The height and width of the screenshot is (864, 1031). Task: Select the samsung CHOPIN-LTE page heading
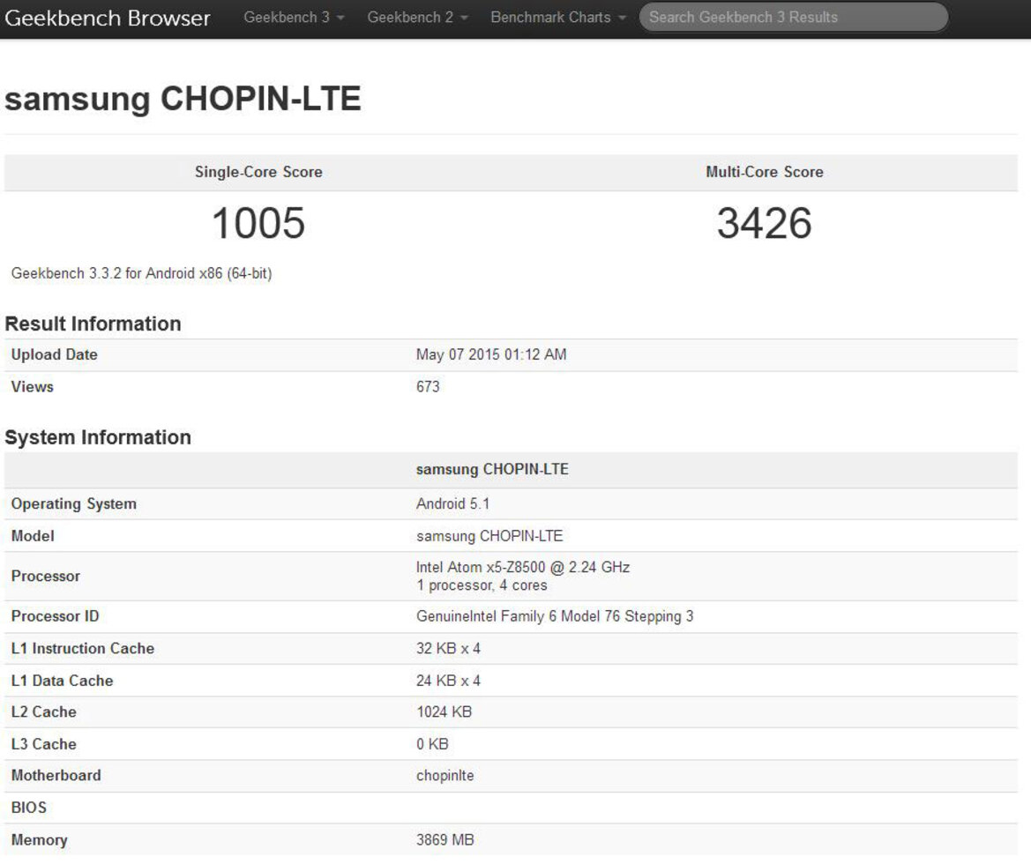[183, 100]
